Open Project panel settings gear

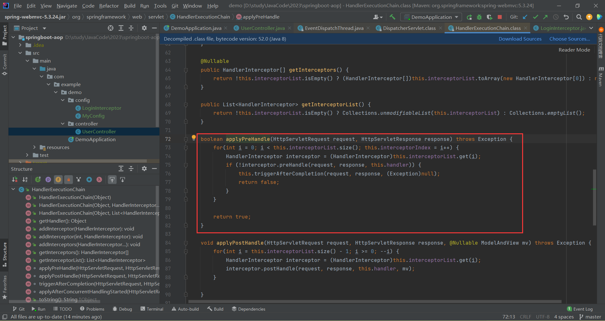pyautogui.click(x=144, y=28)
